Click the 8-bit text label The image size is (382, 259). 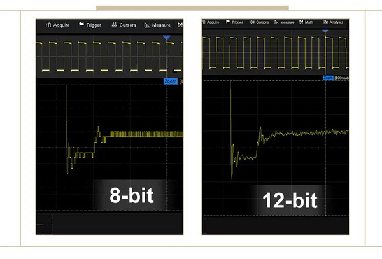(132, 193)
